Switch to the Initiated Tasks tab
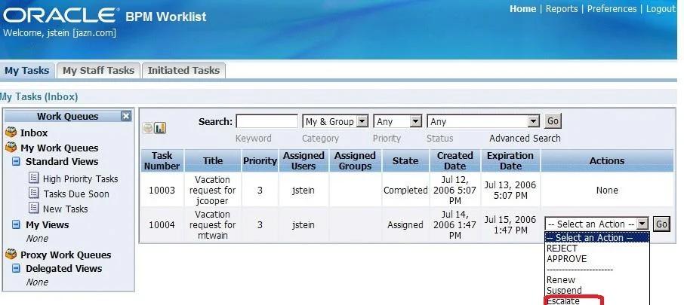The image size is (684, 305). [183, 71]
